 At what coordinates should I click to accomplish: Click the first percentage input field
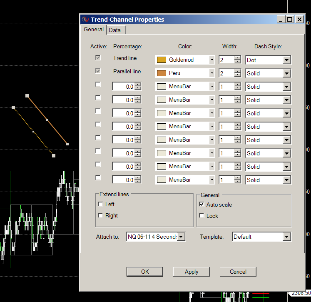pos(123,87)
